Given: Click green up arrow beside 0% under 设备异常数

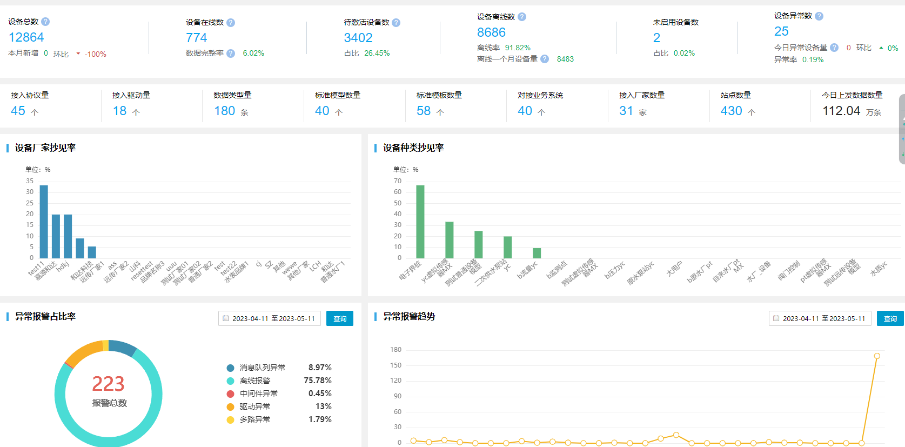Looking at the screenshot, I should (881, 48).
